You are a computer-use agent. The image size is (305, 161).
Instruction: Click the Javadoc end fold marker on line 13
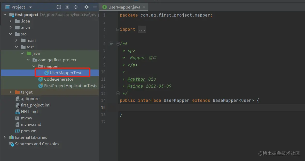pos(118,93)
